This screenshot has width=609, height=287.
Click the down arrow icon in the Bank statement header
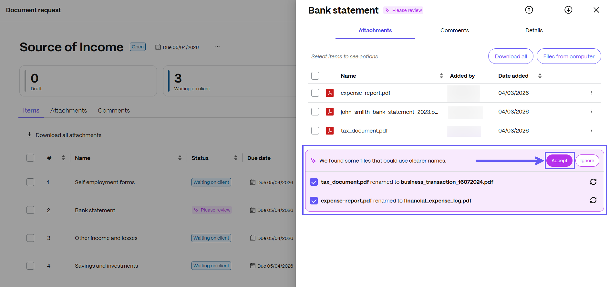point(568,10)
